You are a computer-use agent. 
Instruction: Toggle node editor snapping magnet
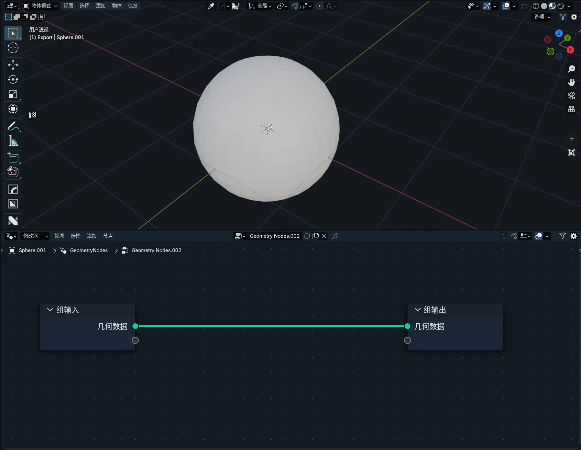click(x=514, y=236)
